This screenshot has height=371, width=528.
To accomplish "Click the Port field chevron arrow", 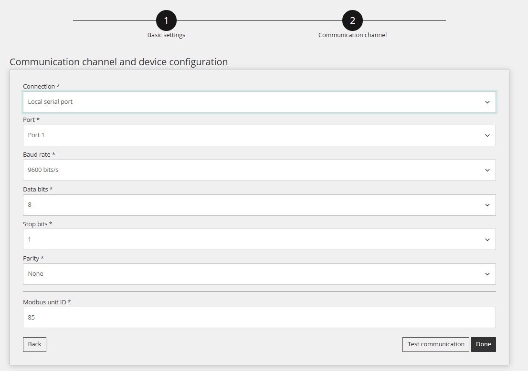I will tap(487, 135).
